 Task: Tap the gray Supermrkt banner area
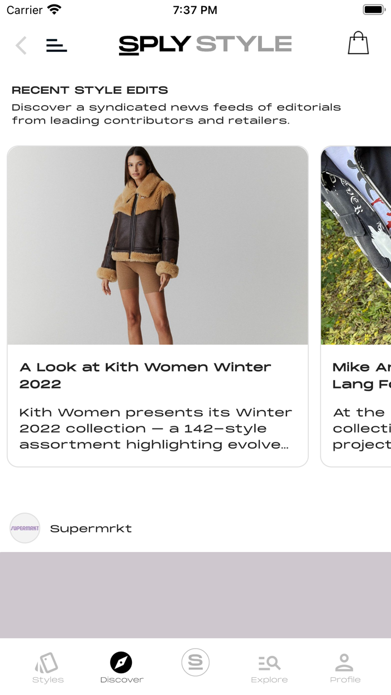point(195,595)
